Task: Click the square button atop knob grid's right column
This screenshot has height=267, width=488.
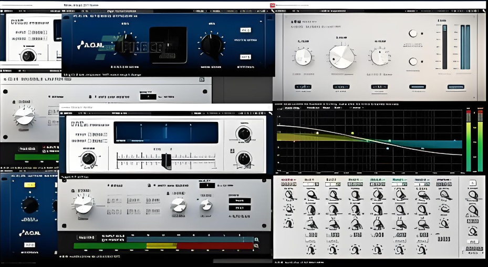Action: (472, 183)
